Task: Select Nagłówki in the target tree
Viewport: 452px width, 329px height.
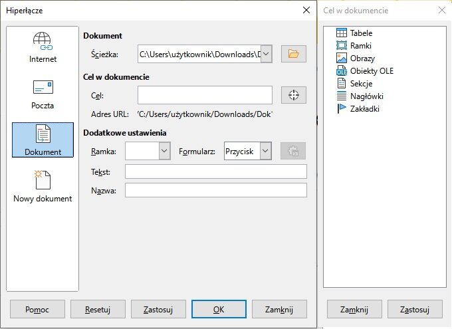Action: (367, 96)
